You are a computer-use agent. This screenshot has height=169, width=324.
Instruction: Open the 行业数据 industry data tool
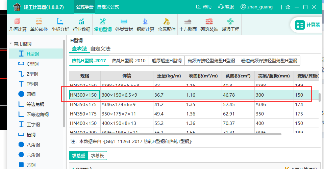tap(81, 25)
